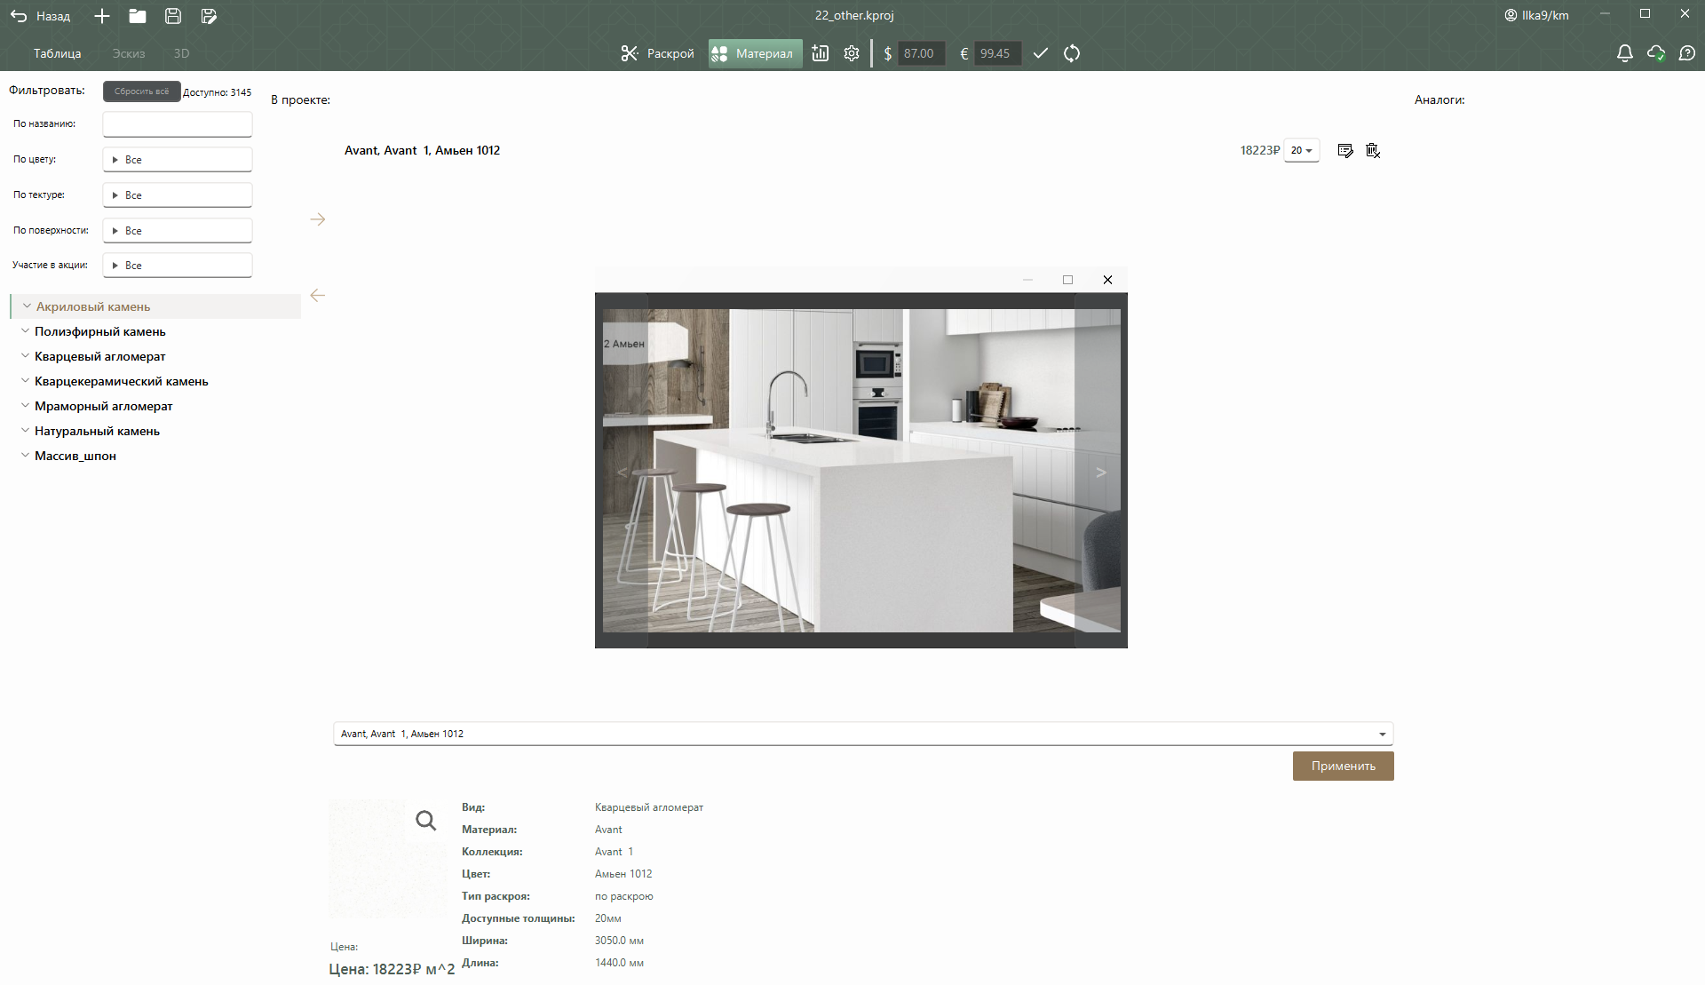The width and height of the screenshot is (1705, 985).
Task: Click the chart report icon in toolbar
Action: click(821, 53)
